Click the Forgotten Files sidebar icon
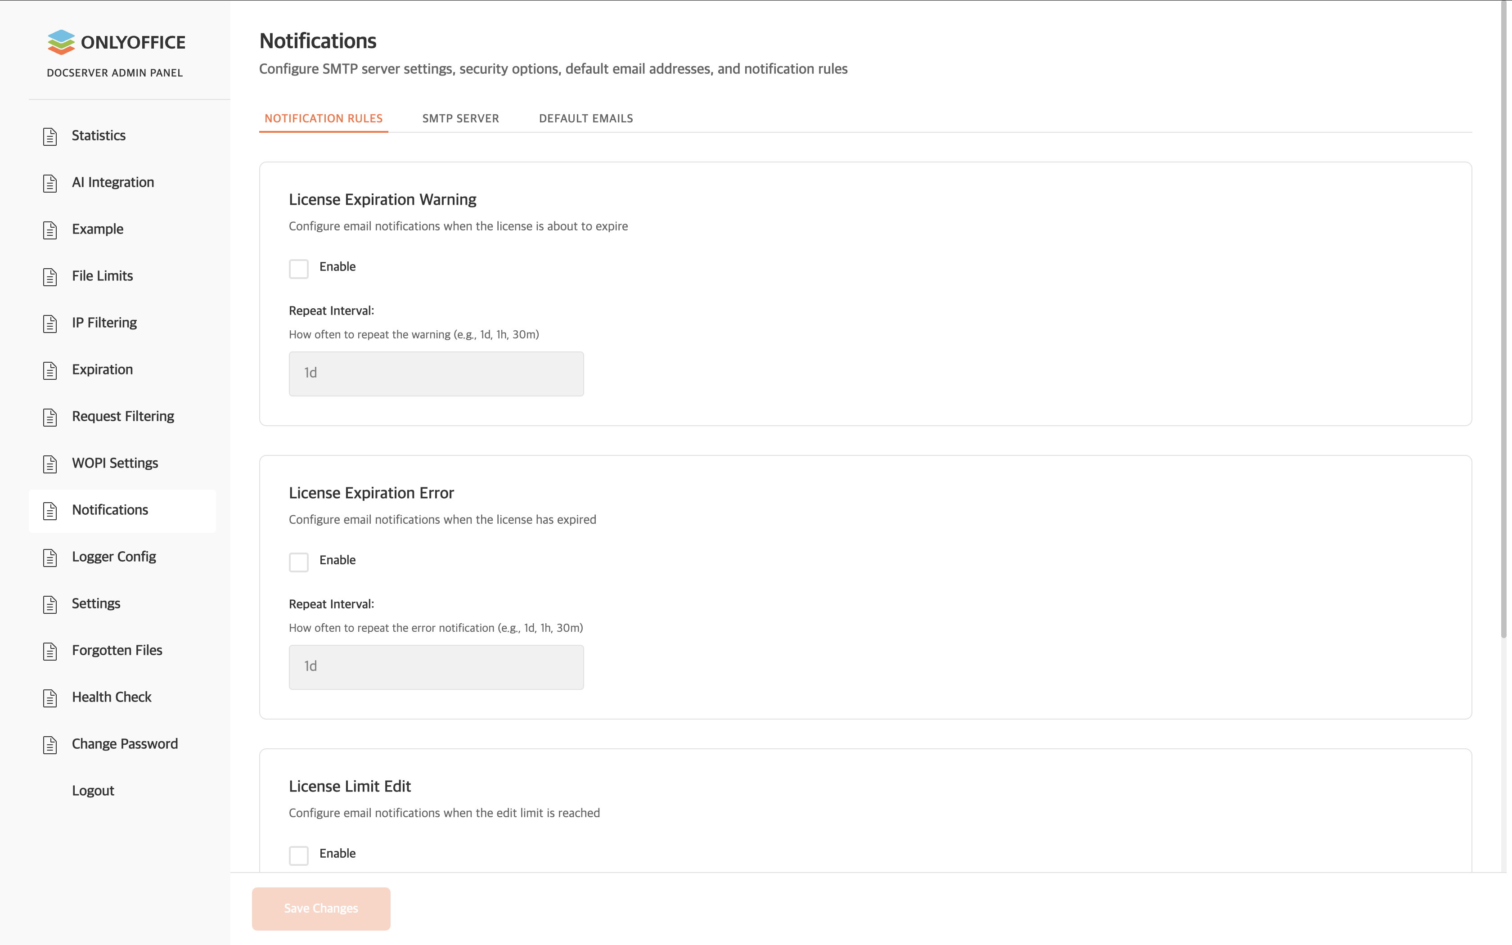The height and width of the screenshot is (945, 1512). [x=50, y=651]
